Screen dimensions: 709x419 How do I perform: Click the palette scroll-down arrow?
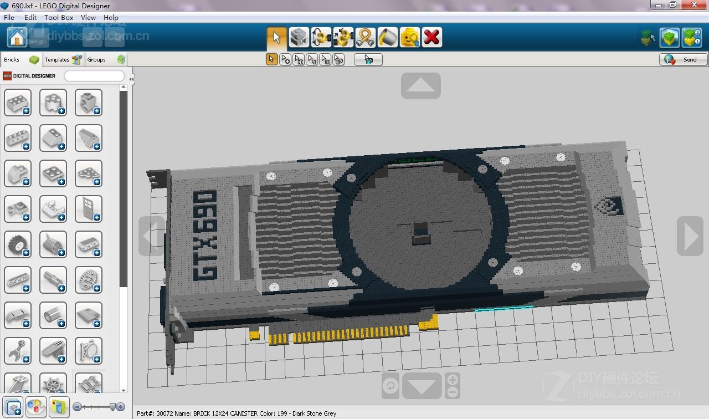pos(124,390)
